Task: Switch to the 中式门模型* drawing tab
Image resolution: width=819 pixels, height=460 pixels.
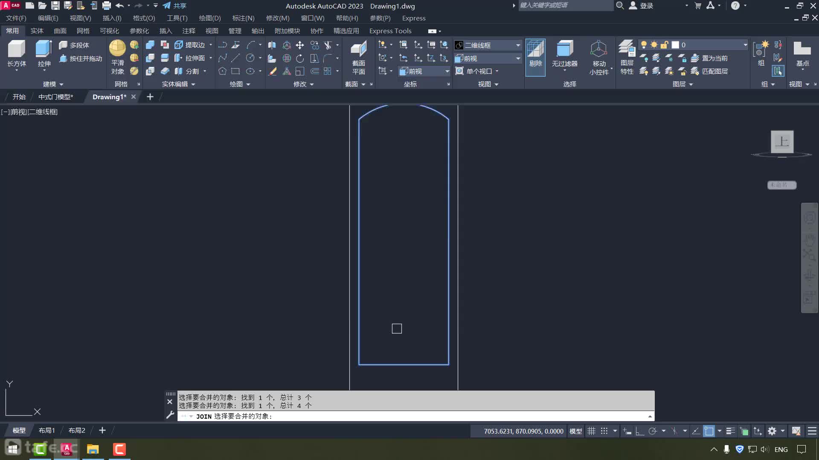Action: click(56, 97)
